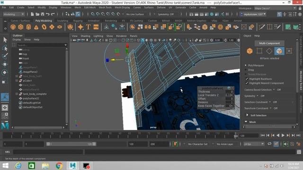Viewport: 303px width, 170px height.
Task: Activate the Paint selection tool
Action: [x=5, y=56]
